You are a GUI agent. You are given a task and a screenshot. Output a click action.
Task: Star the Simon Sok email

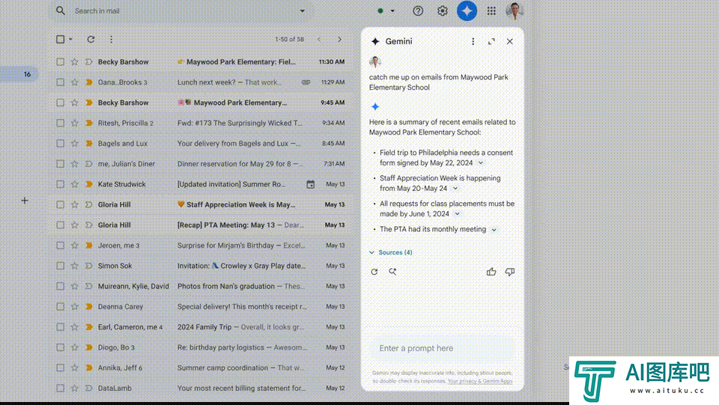point(74,266)
